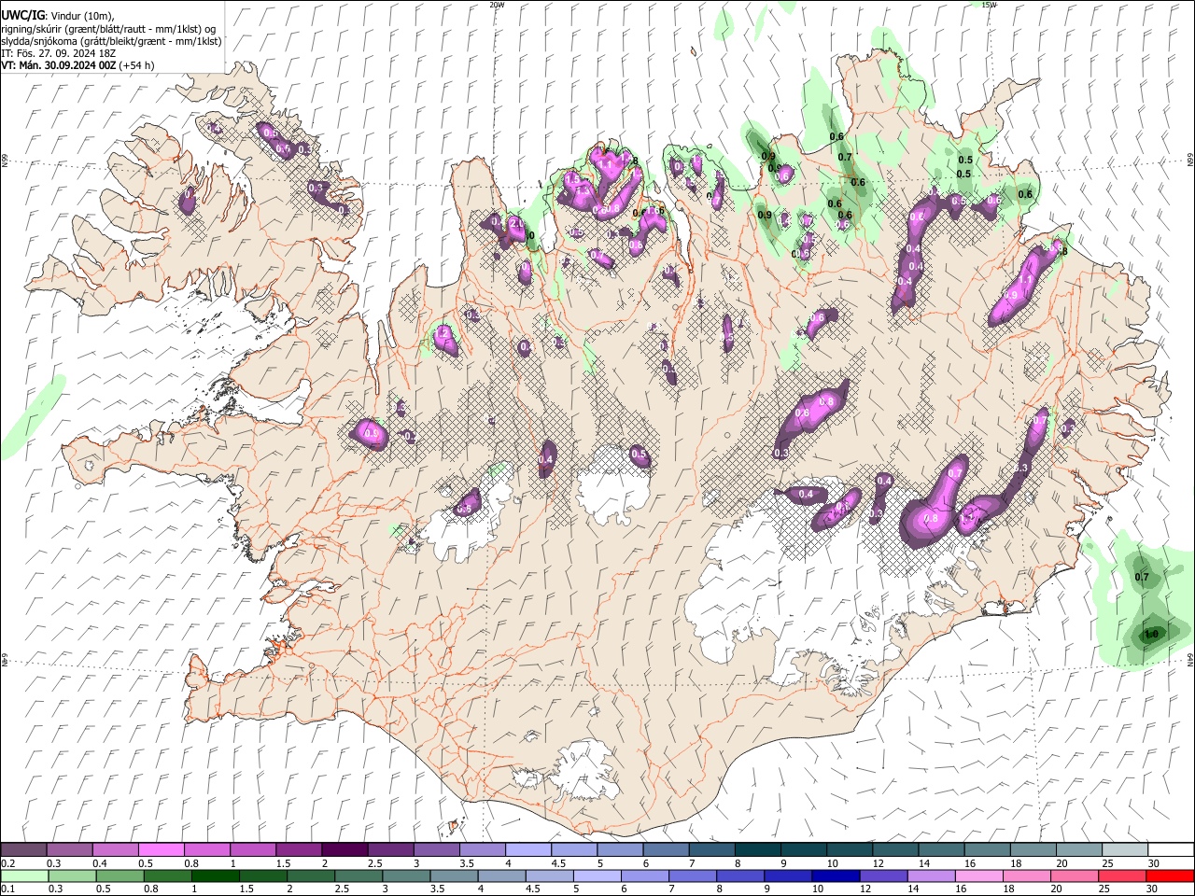Select the rain swatch between 0.3 and 0.5
The height and width of the screenshot is (896, 1195).
(72, 876)
